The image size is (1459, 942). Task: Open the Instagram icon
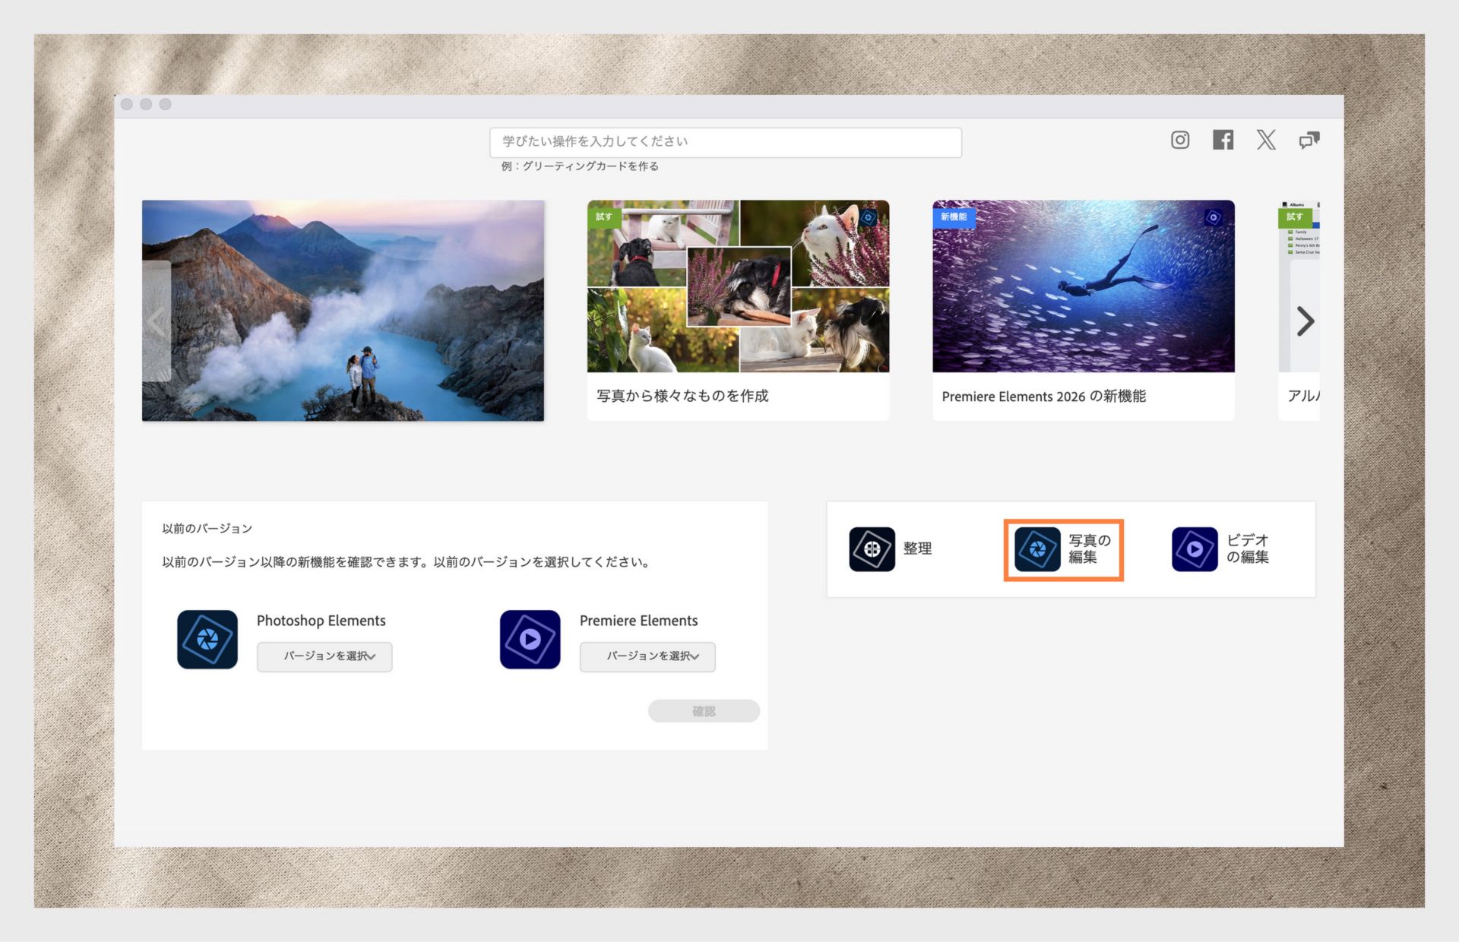1179,140
